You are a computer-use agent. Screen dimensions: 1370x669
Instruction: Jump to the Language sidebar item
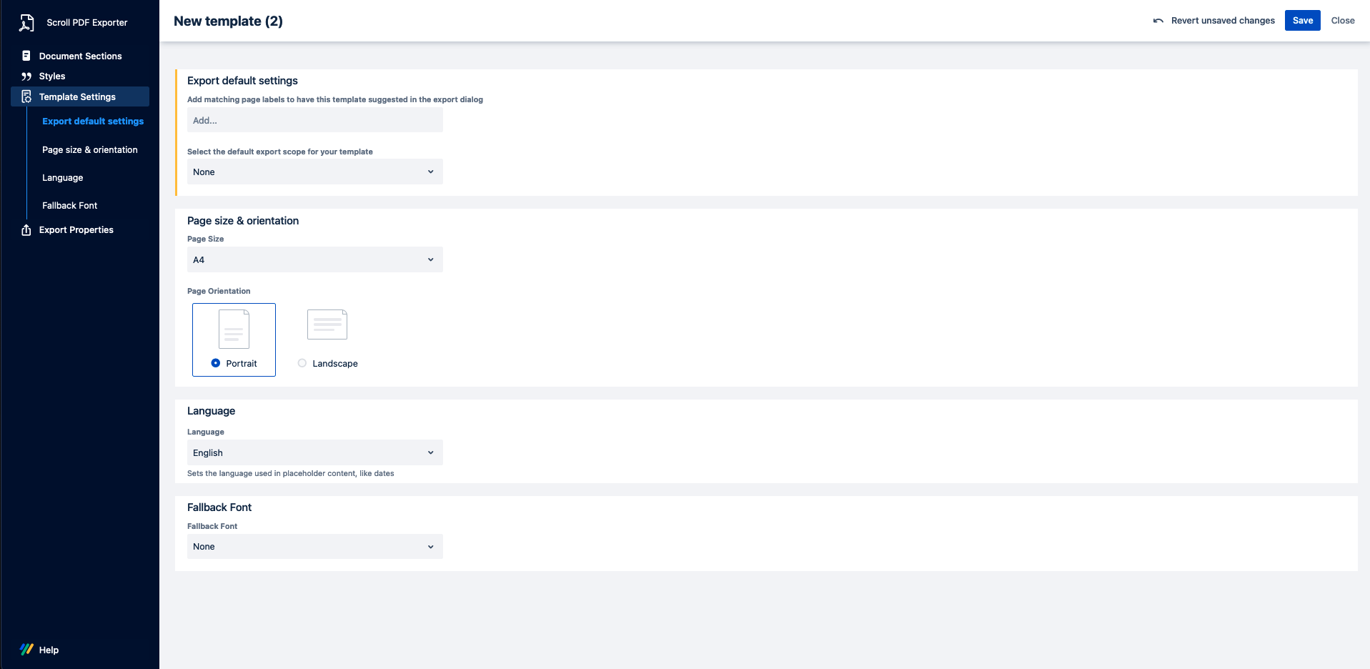pyautogui.click(x=62, y=178)
